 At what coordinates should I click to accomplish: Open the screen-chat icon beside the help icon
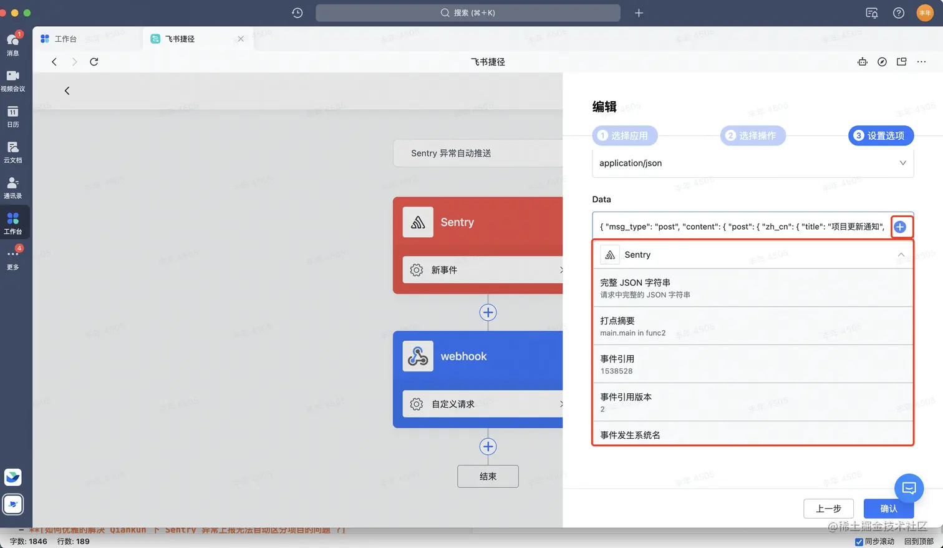click(x=872, y=12)
